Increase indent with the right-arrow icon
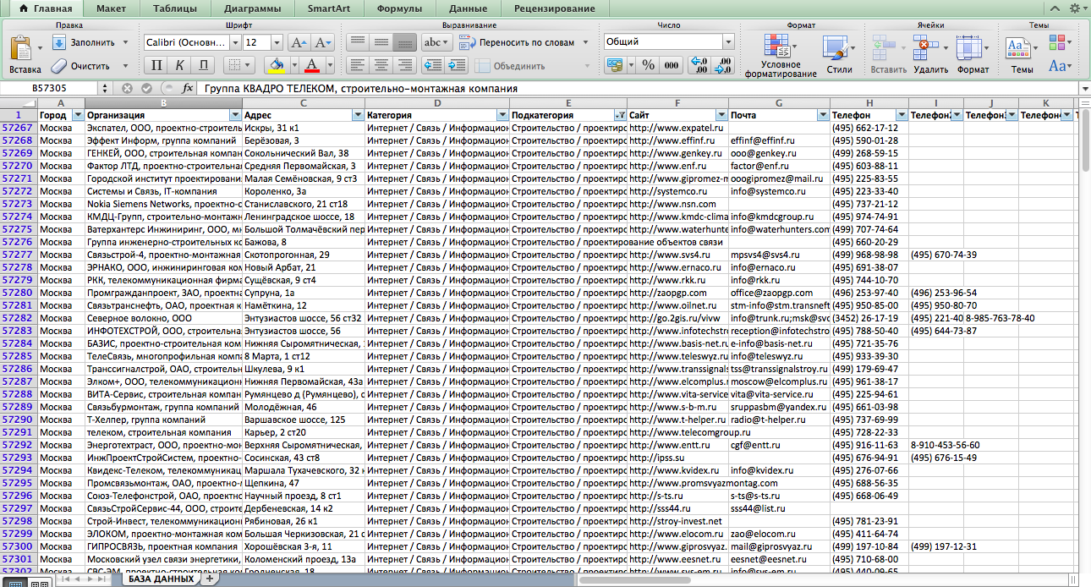1091x587 pixels. click(458, 65)
